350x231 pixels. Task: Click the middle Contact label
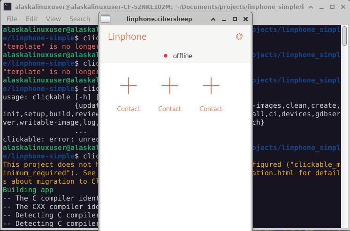[x=170, y=109]
